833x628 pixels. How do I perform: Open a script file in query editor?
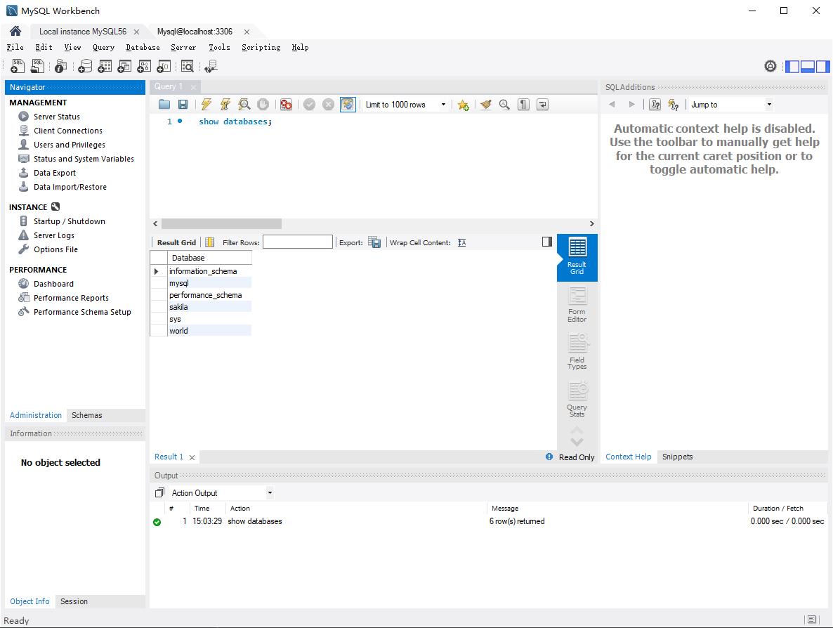pos(164,105)
